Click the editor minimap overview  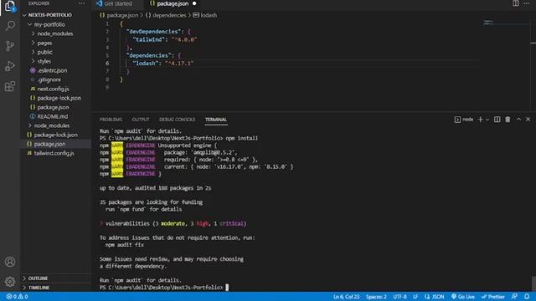pos(505,23)
